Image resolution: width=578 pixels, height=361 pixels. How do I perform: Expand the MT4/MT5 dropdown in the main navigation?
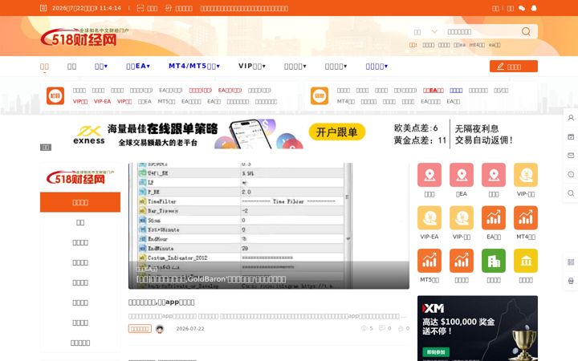pos(194,66)
